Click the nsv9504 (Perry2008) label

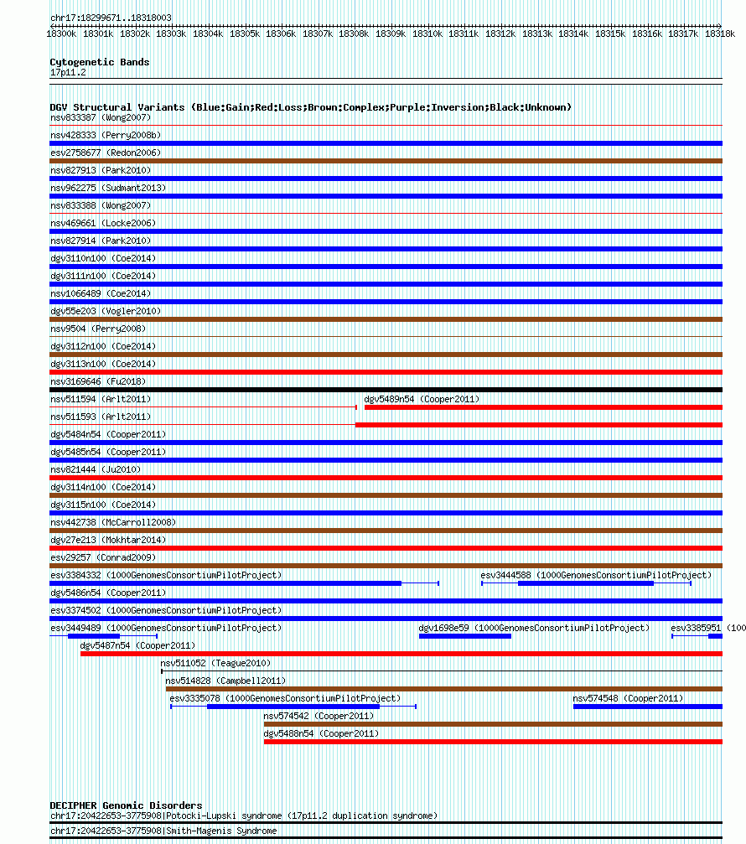98,329
